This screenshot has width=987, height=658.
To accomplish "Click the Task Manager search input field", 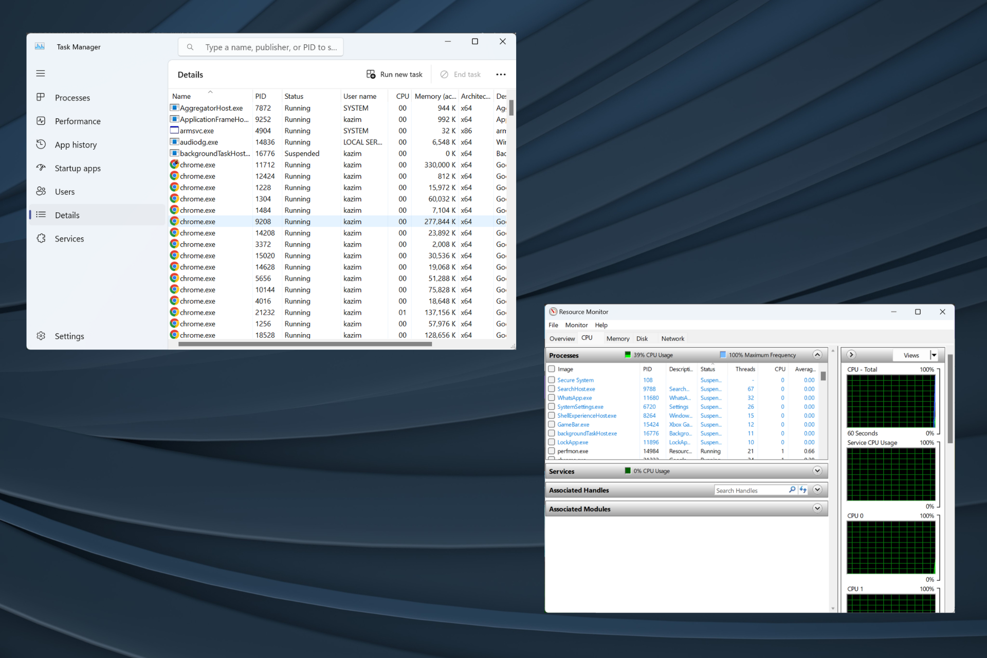I will coord(261,47).
